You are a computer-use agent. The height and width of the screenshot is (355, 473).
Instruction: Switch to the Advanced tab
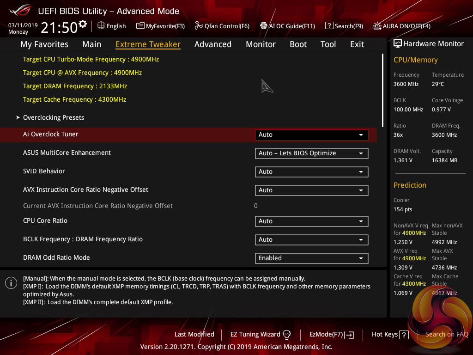(212, 44)
